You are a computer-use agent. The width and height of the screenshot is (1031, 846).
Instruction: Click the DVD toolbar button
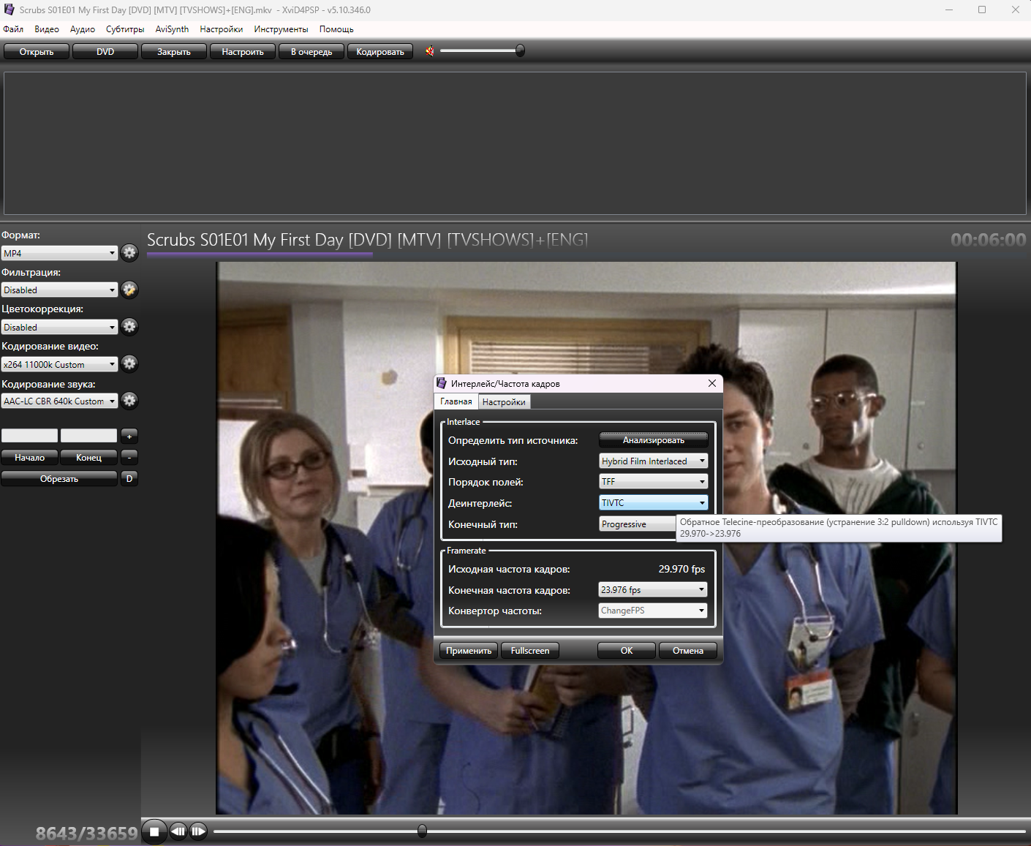click(105, 51)
